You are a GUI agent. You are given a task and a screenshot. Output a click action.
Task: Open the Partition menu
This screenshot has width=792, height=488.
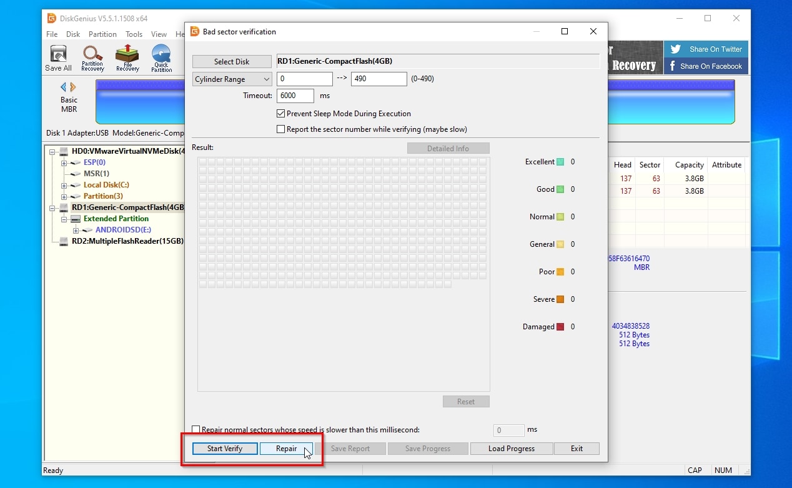click(102, 34)
